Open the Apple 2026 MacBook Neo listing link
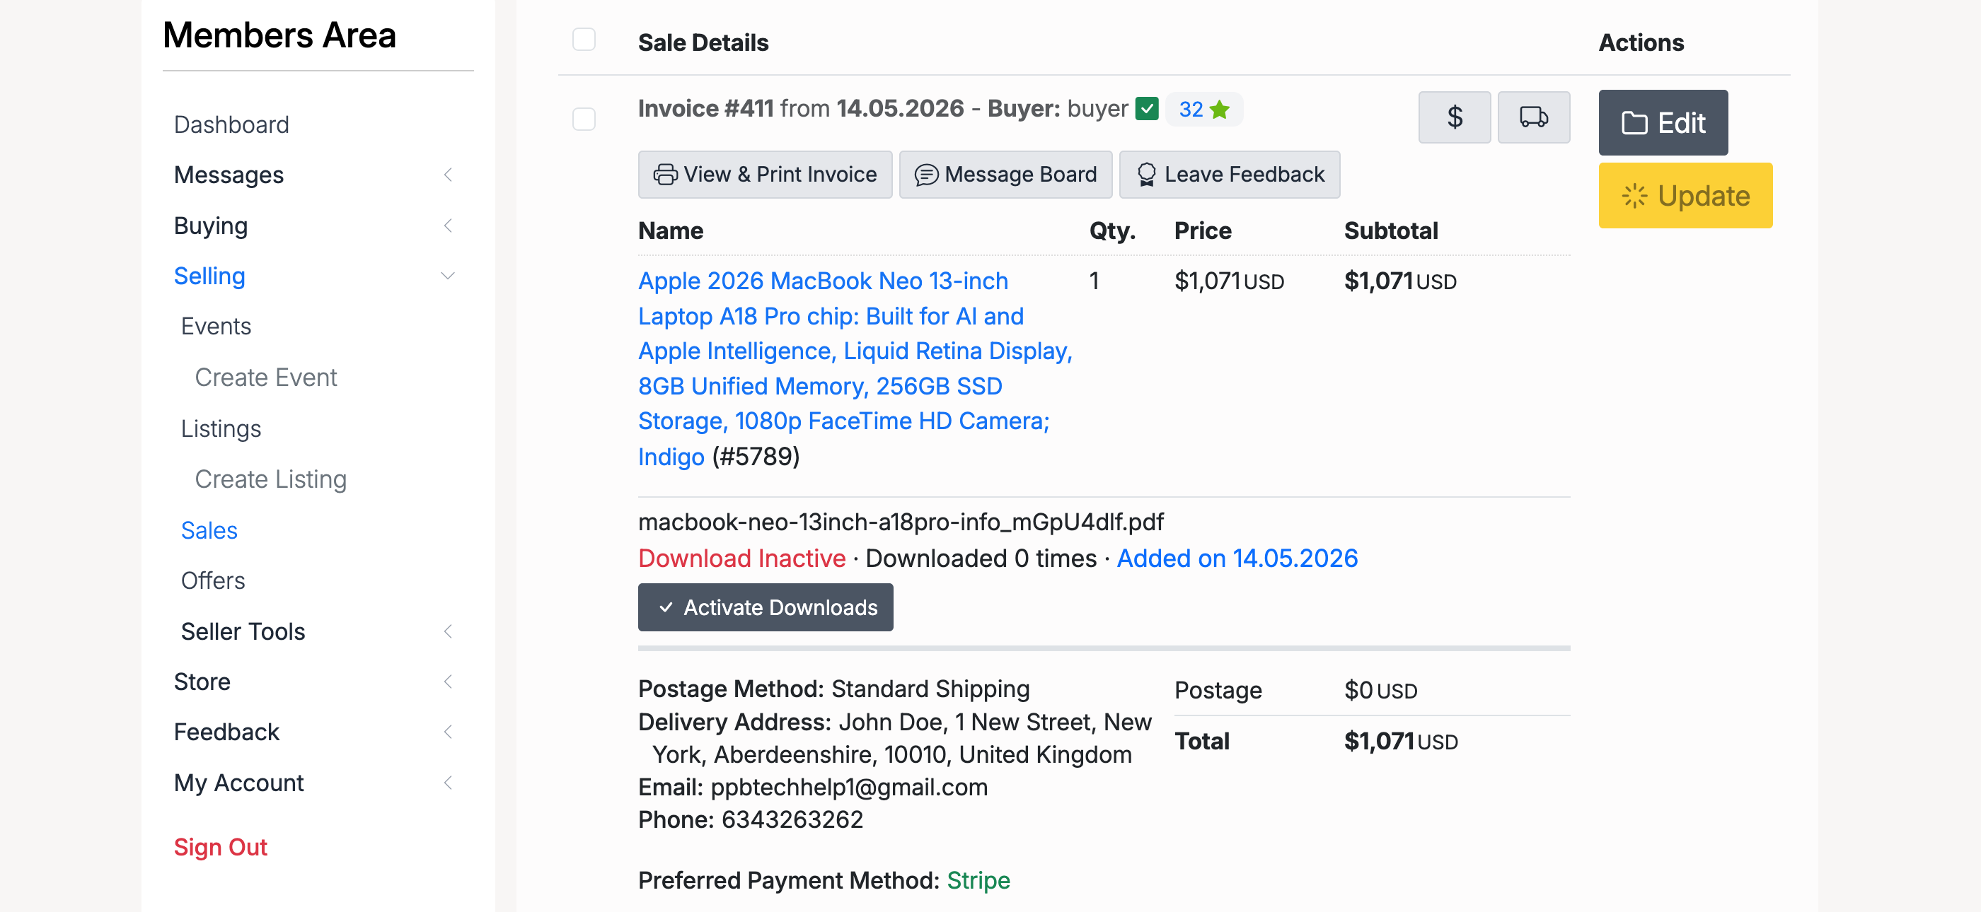1981x912 pixels. (x=855, y=368)
